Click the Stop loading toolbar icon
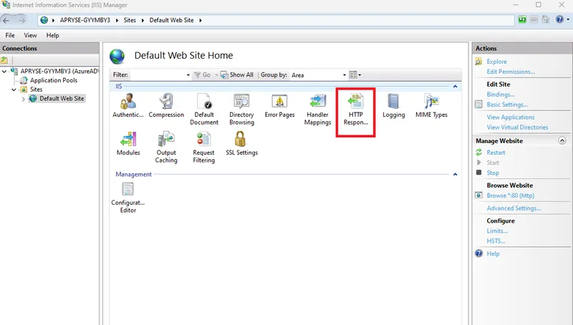The image size is (573, 325). [534, 20]
